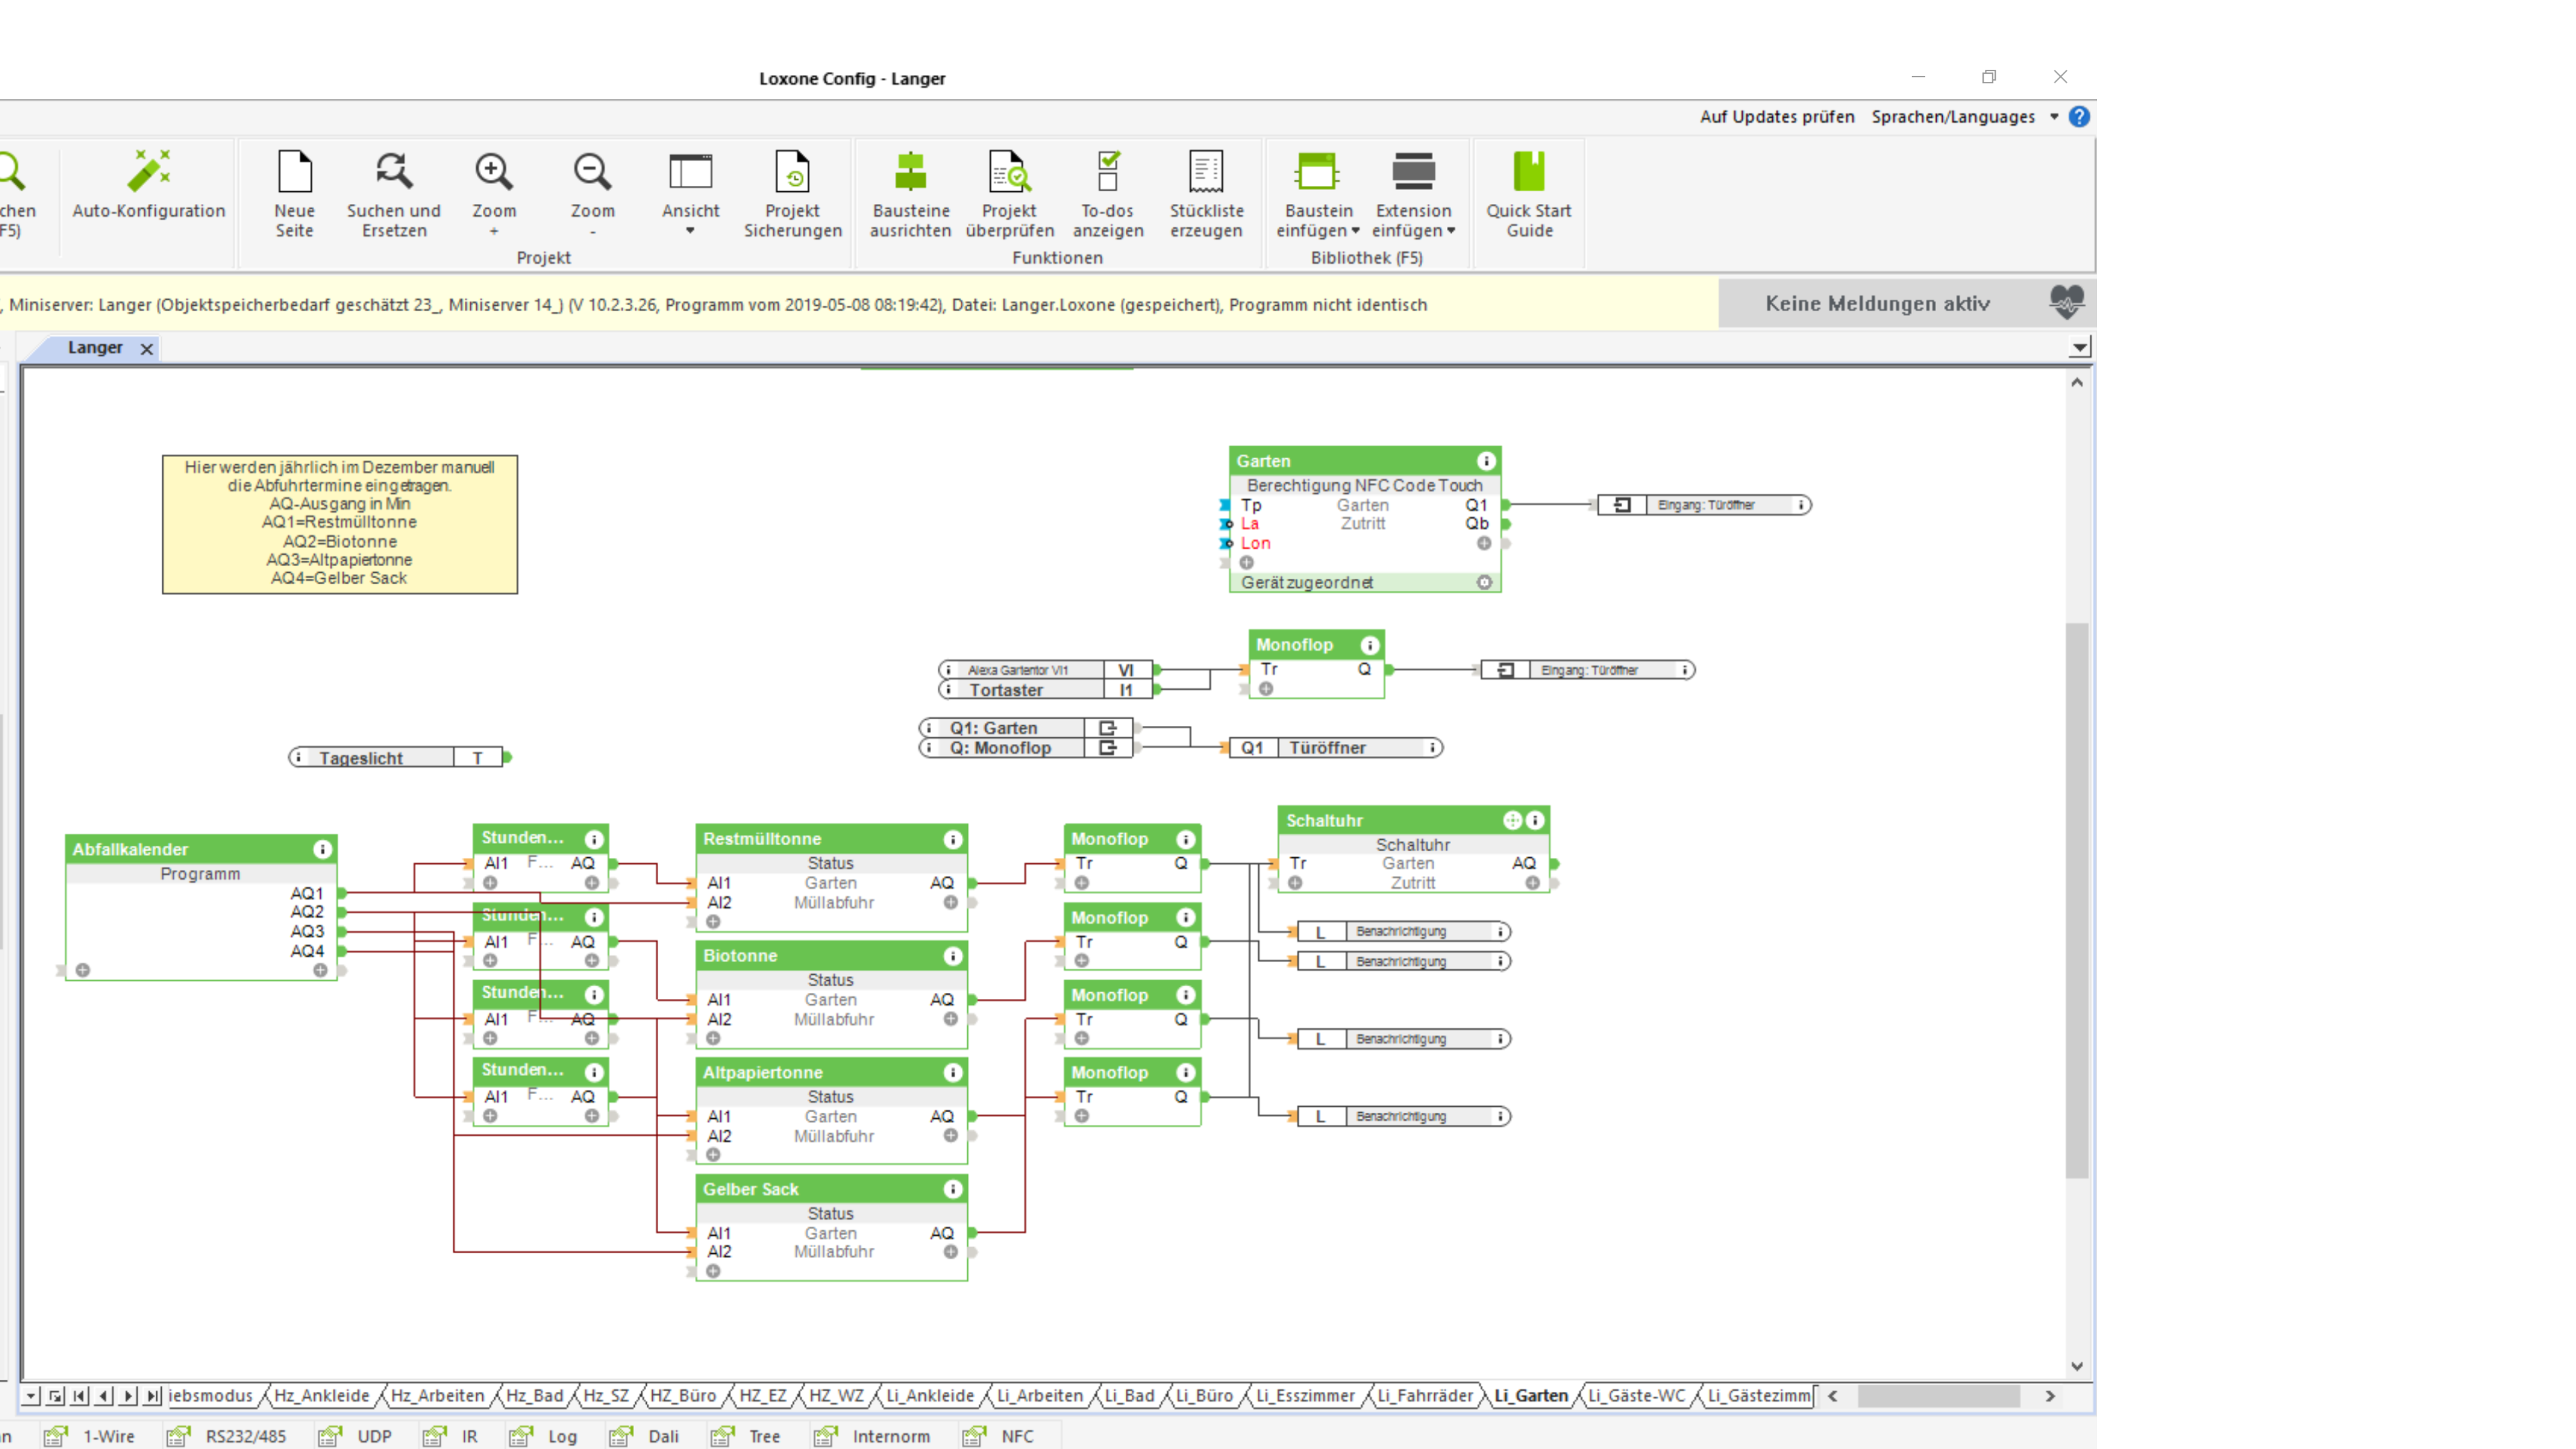Expand the Ansicht dropdown
The height and width of the screenshot is (1449, 2576).
690,231
